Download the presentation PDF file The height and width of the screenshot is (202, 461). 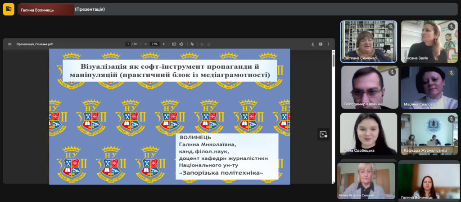(312, 44)
